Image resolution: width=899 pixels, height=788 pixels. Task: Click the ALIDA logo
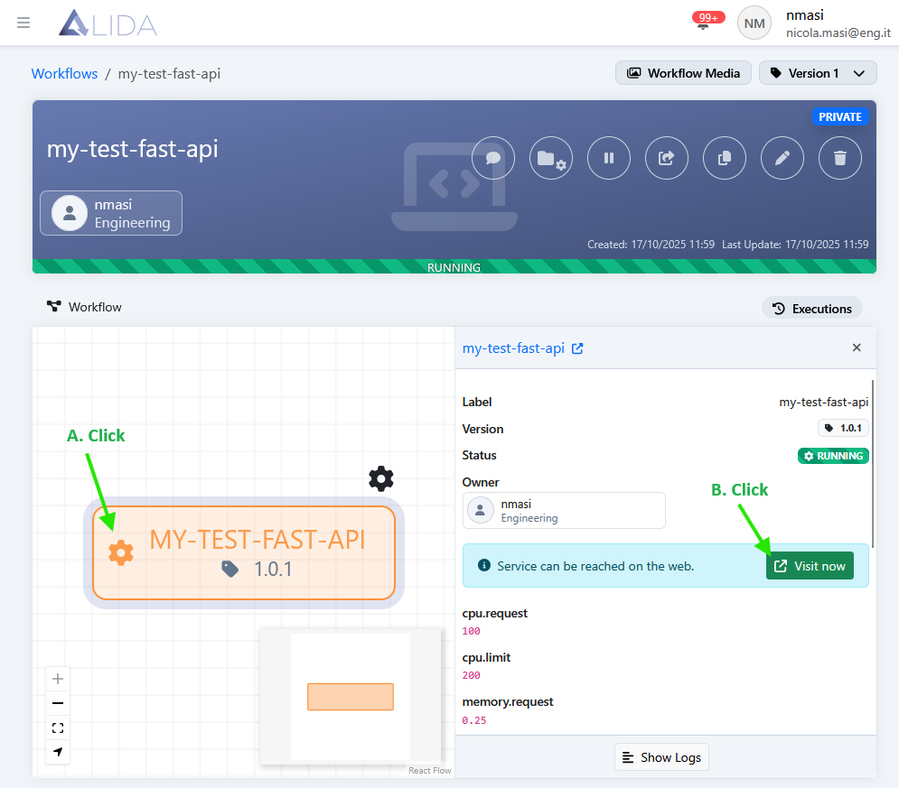tap(108, 23)
